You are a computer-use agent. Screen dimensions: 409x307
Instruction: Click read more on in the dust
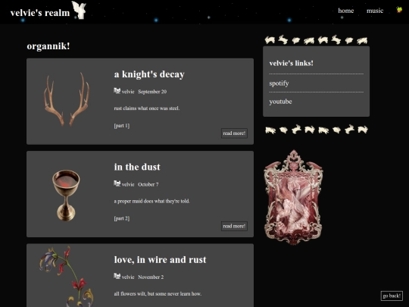click(x=234, y=226)
